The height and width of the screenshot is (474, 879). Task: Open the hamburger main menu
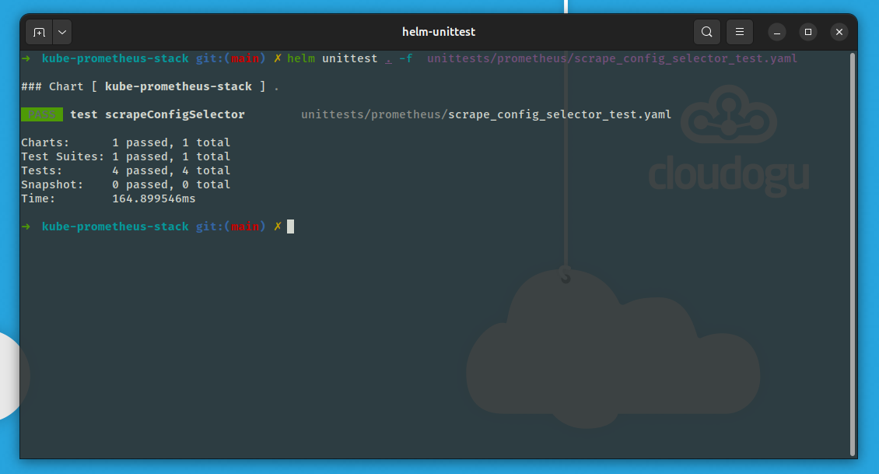[740, 32]
